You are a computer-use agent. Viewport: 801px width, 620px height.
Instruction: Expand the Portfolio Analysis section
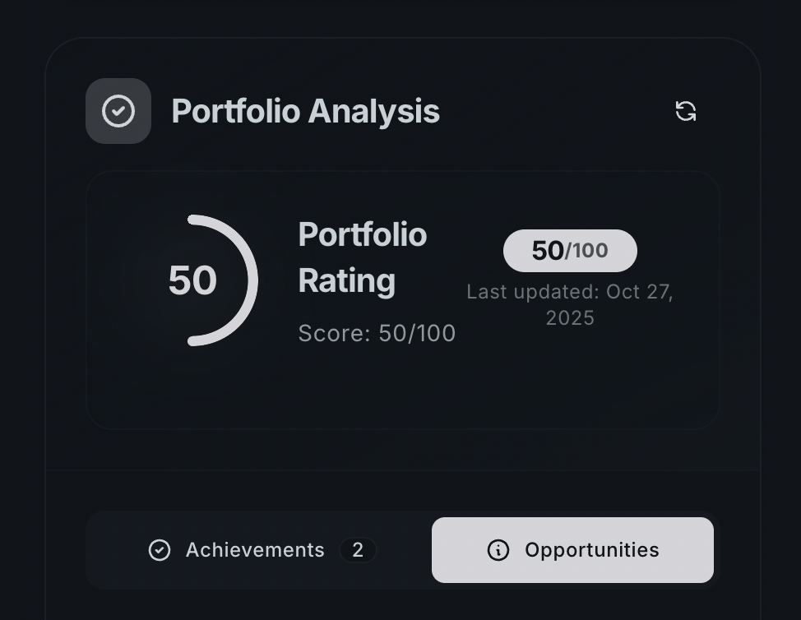(304, 110)
